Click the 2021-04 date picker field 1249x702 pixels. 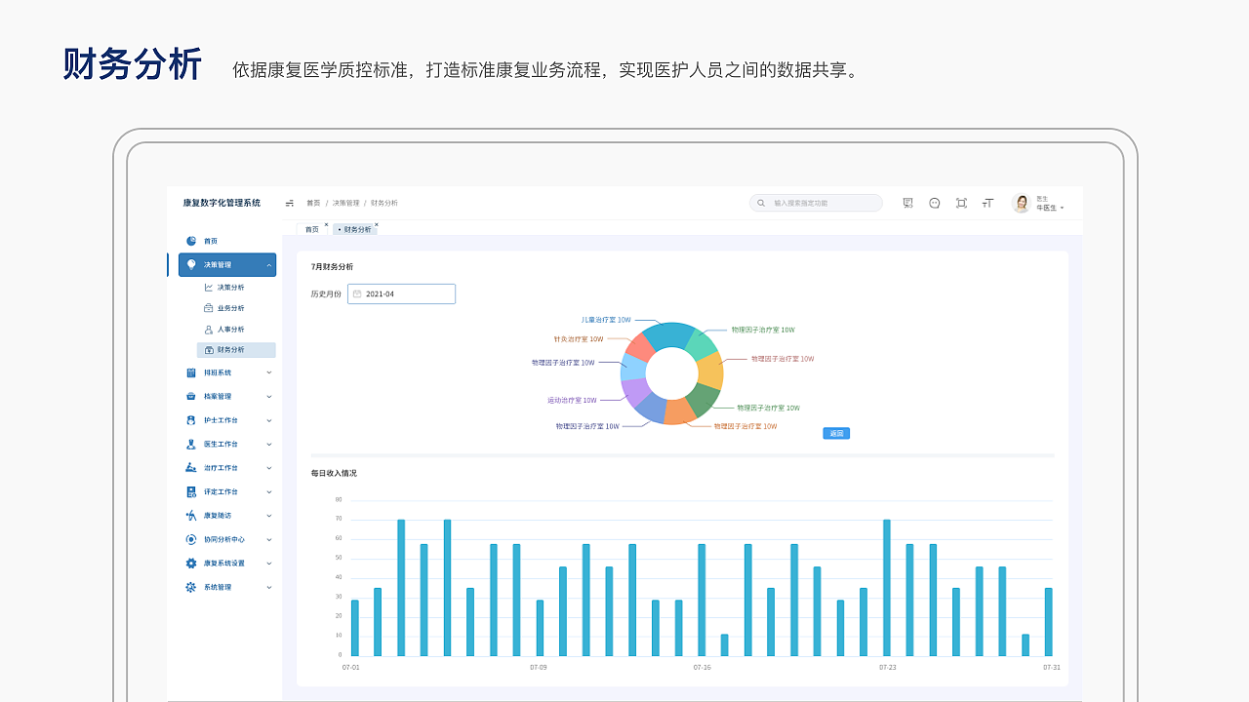pos(401,293)
